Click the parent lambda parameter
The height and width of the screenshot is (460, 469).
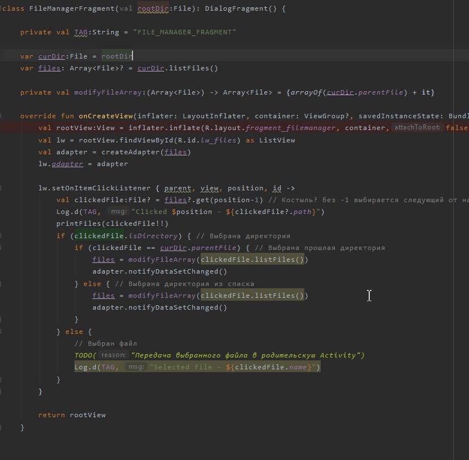click(178, 188)
